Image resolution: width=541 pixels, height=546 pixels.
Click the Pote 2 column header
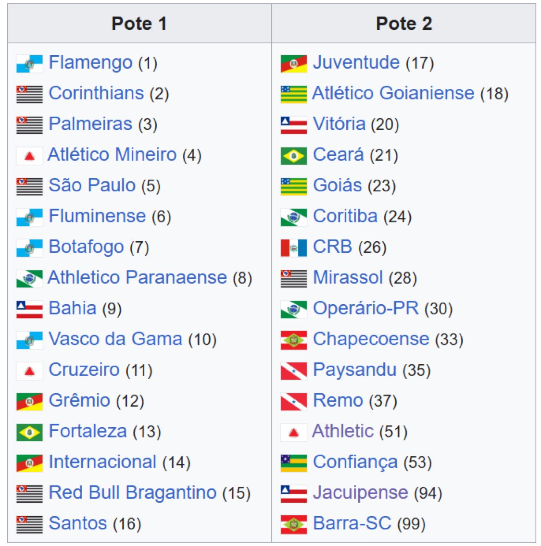403,24
